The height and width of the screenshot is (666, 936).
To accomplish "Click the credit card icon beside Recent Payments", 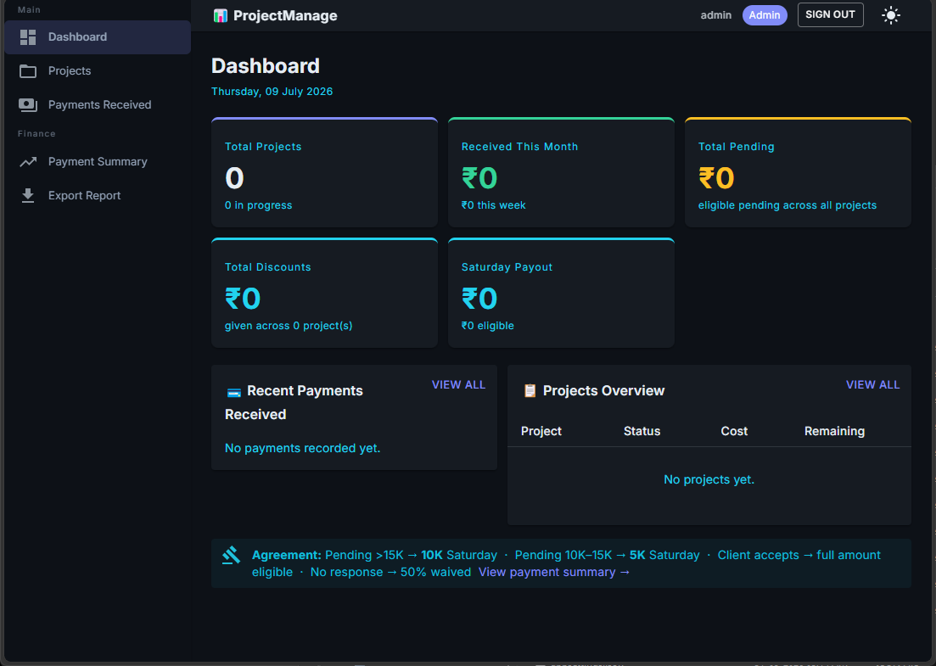I will (234, 392).
